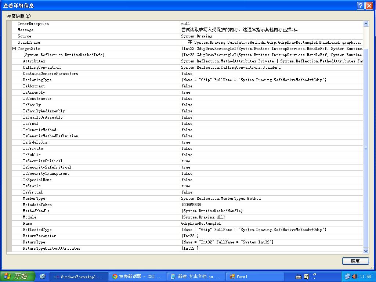Select the Attributes property row

187,61
